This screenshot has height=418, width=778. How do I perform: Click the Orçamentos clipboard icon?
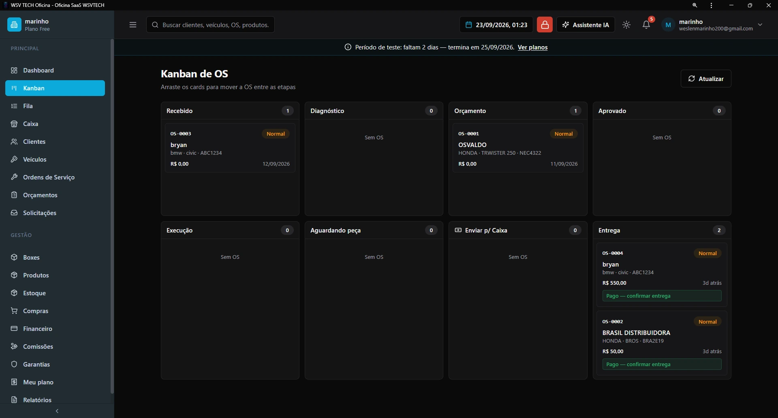coord(14,195)
